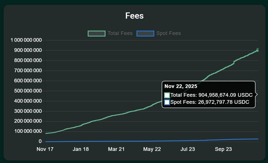Image resolution: width=268 pixels, height=163 pixels.
Task: Toggle the Total Fees legend color box
Action: coord(97,34)
